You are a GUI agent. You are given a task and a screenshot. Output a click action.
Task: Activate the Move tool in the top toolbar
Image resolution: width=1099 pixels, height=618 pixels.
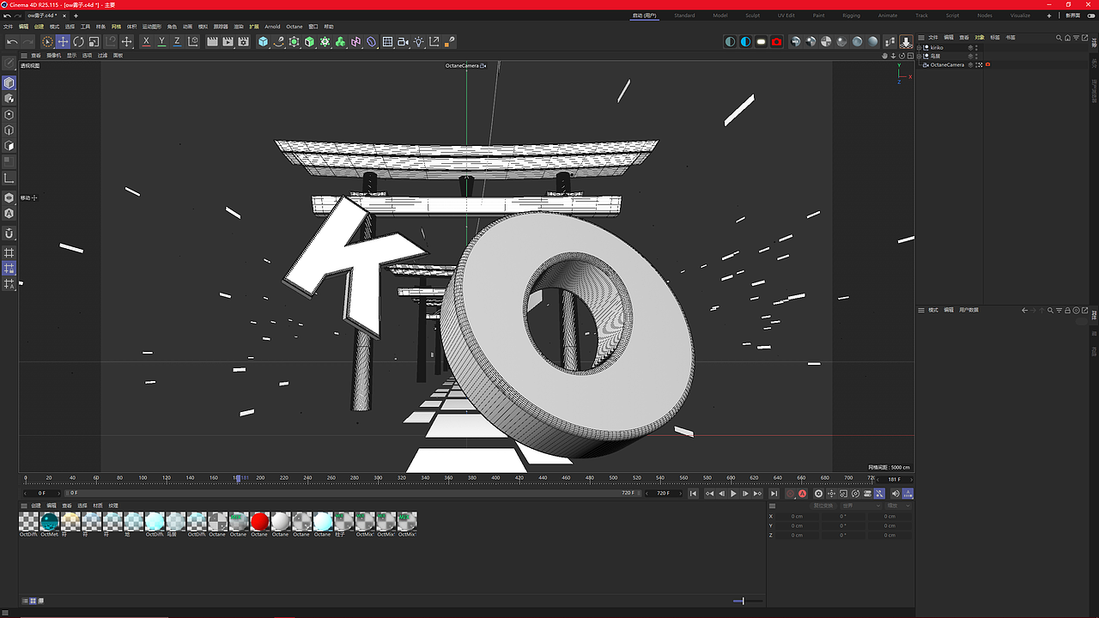(x=63, y=42)
